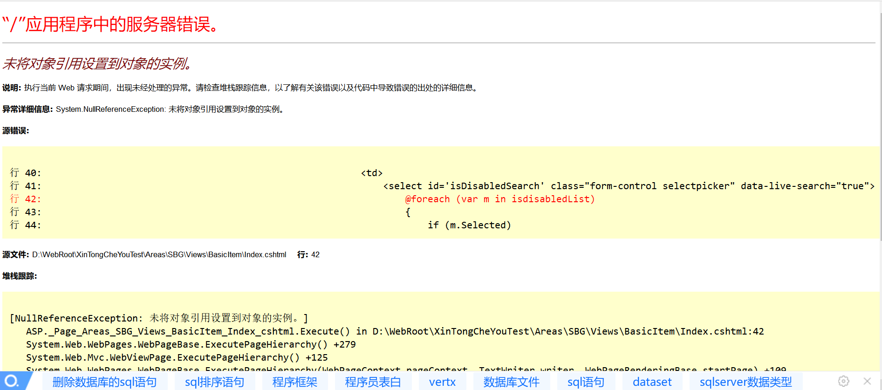Click the italic null reference error subtitle

[x=97, y=63]
